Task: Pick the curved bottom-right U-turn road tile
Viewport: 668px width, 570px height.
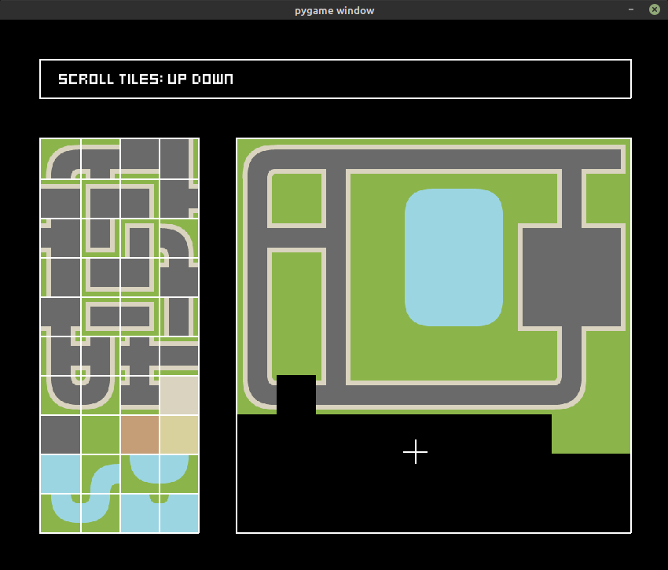Action: [x=100, y=395]
